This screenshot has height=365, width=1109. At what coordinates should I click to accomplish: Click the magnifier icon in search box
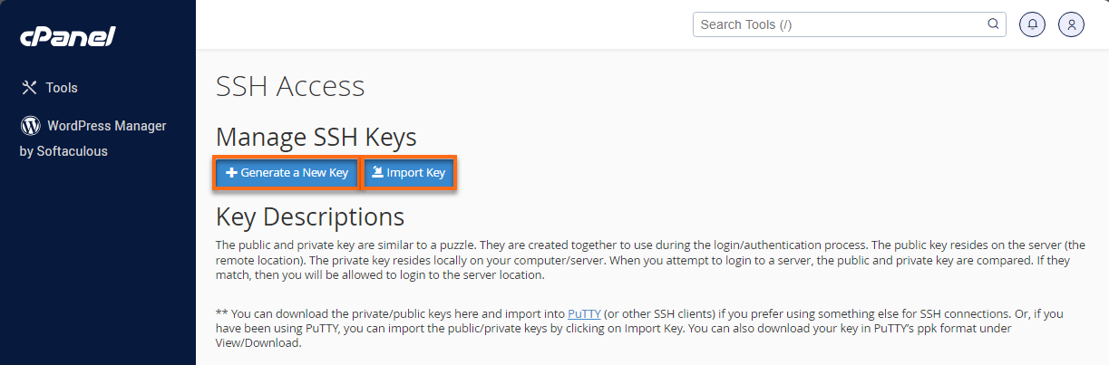pos(993,24)
